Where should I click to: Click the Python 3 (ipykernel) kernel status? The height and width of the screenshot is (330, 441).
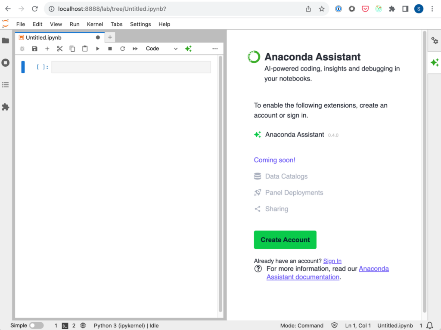[126, 326]
